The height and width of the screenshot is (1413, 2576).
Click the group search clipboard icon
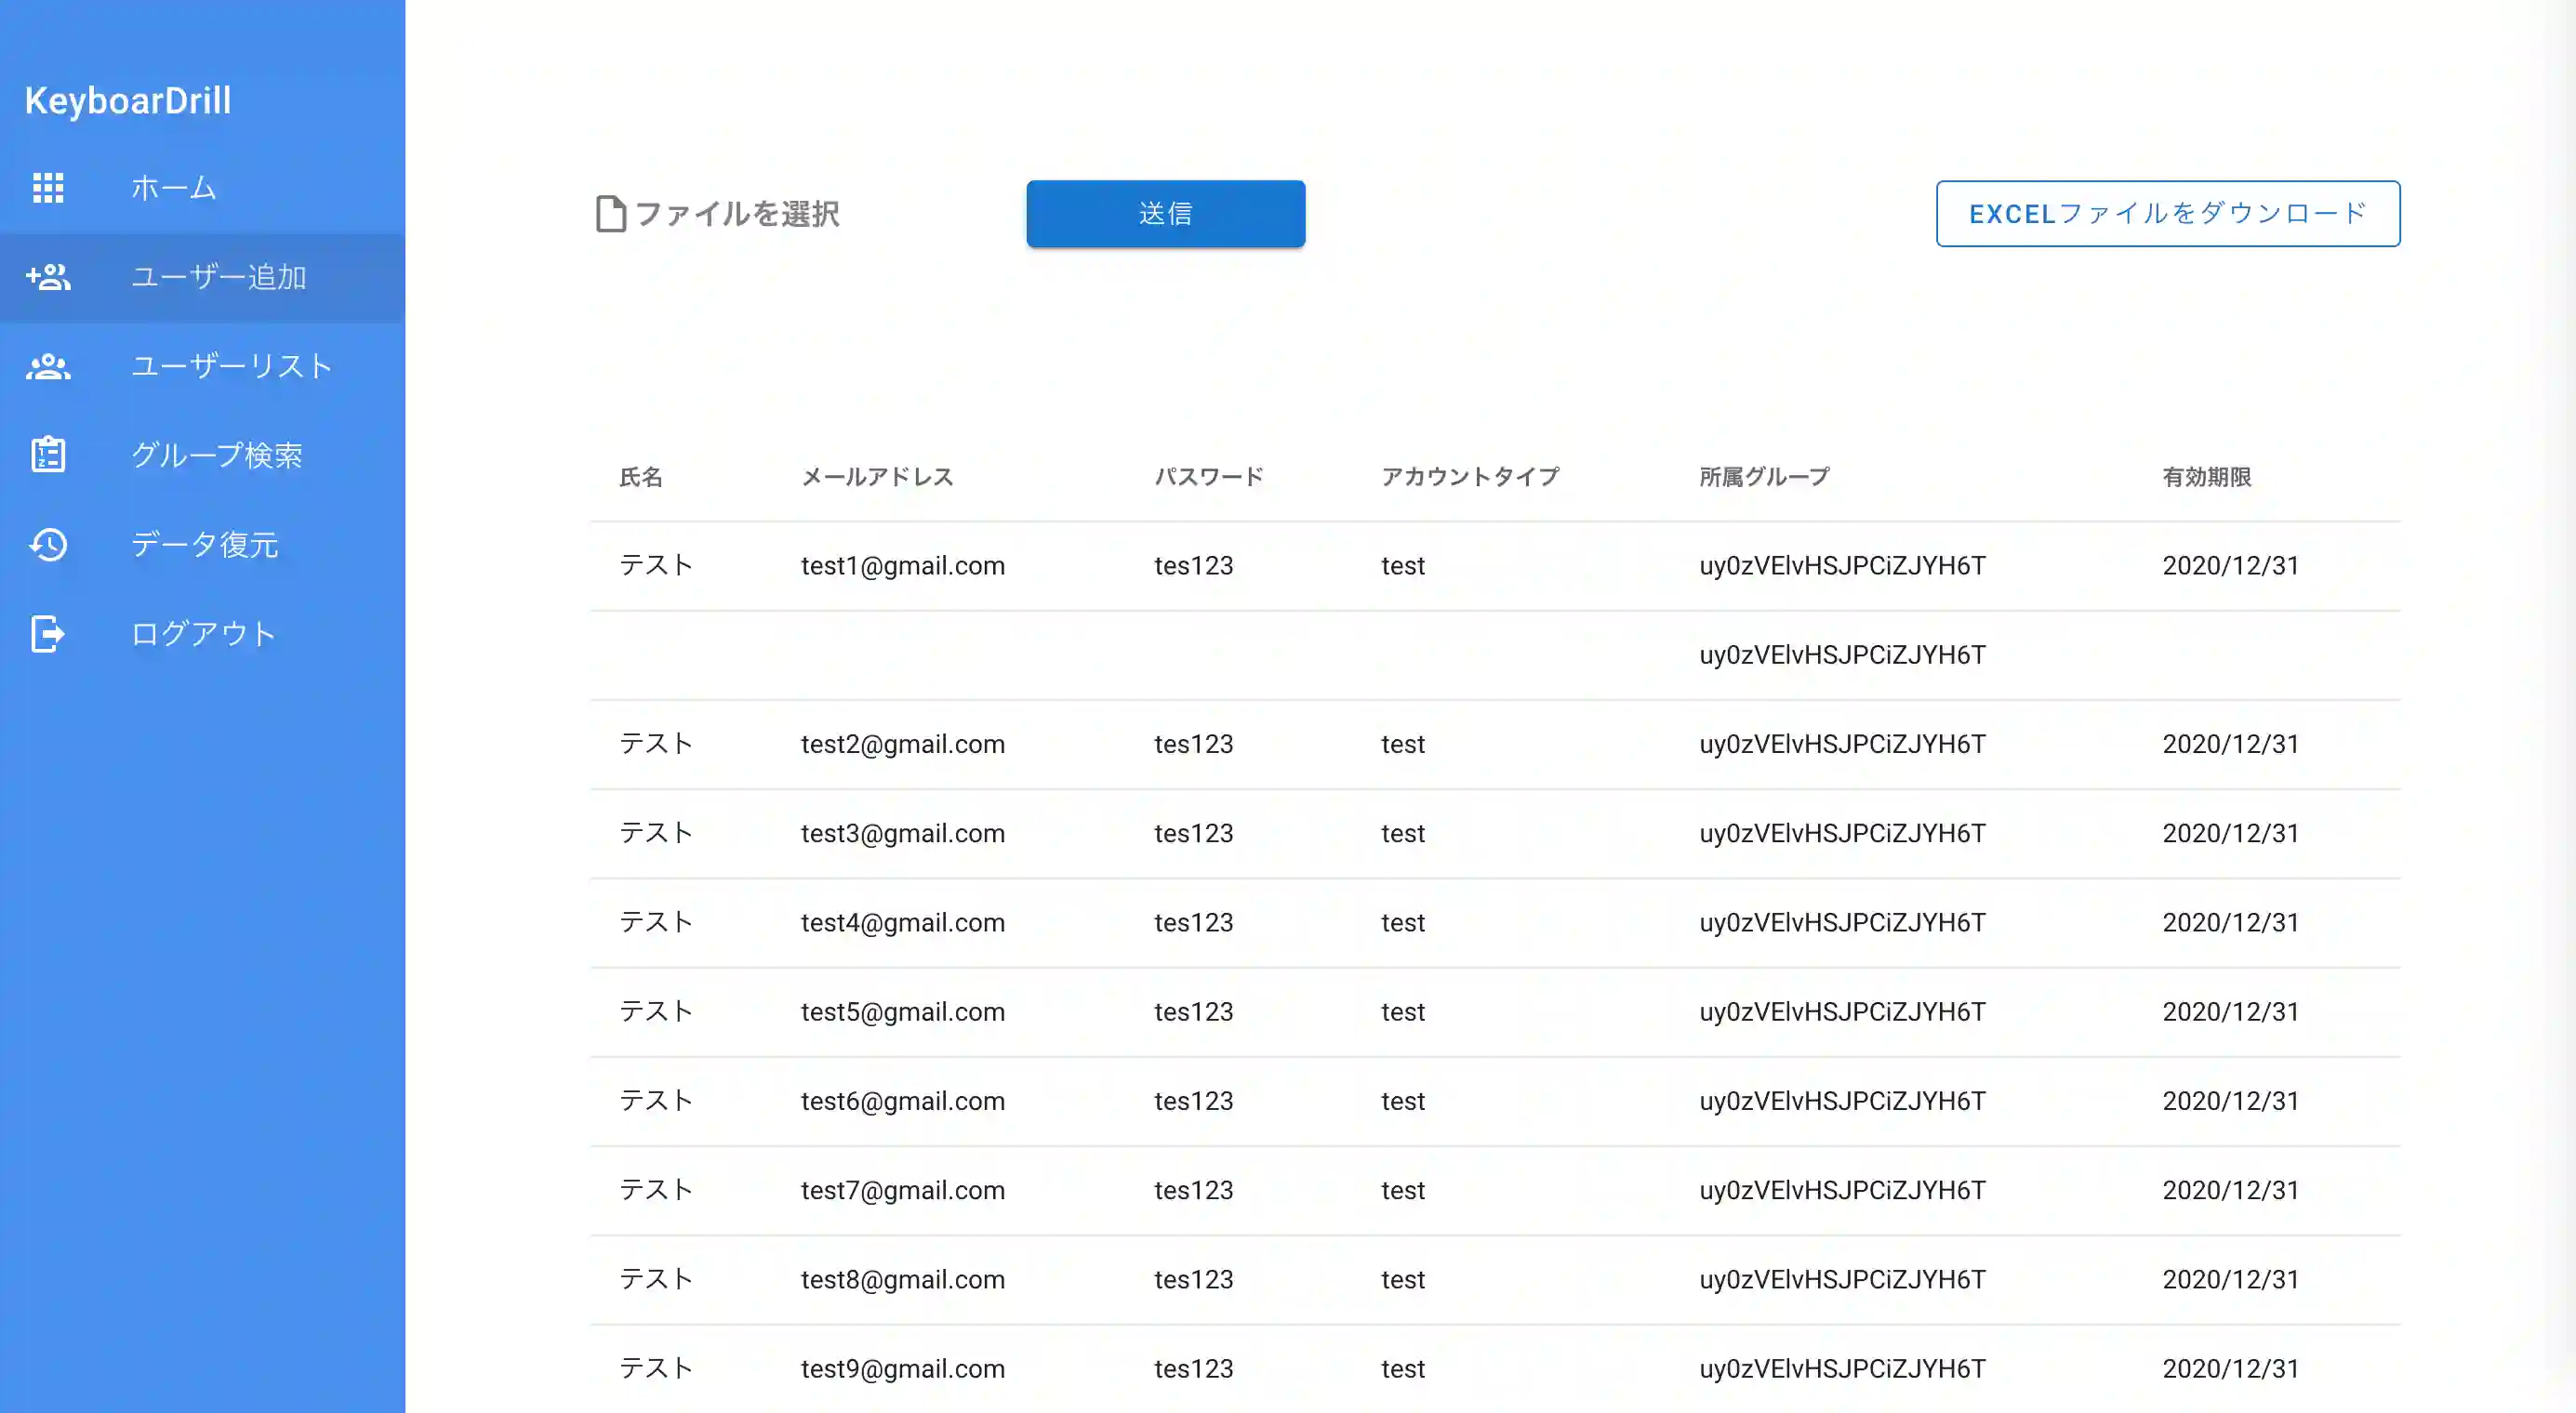tap(48, 456)
